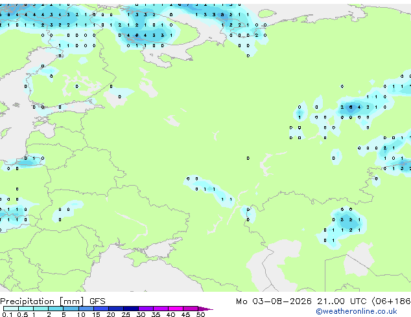Select legend swatch between 35 and 40

pyautogui.click(x=161, y=309)
